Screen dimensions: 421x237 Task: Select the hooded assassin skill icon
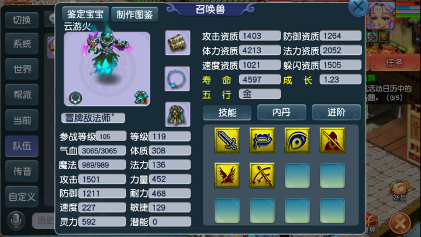click(x=332, y=140)
